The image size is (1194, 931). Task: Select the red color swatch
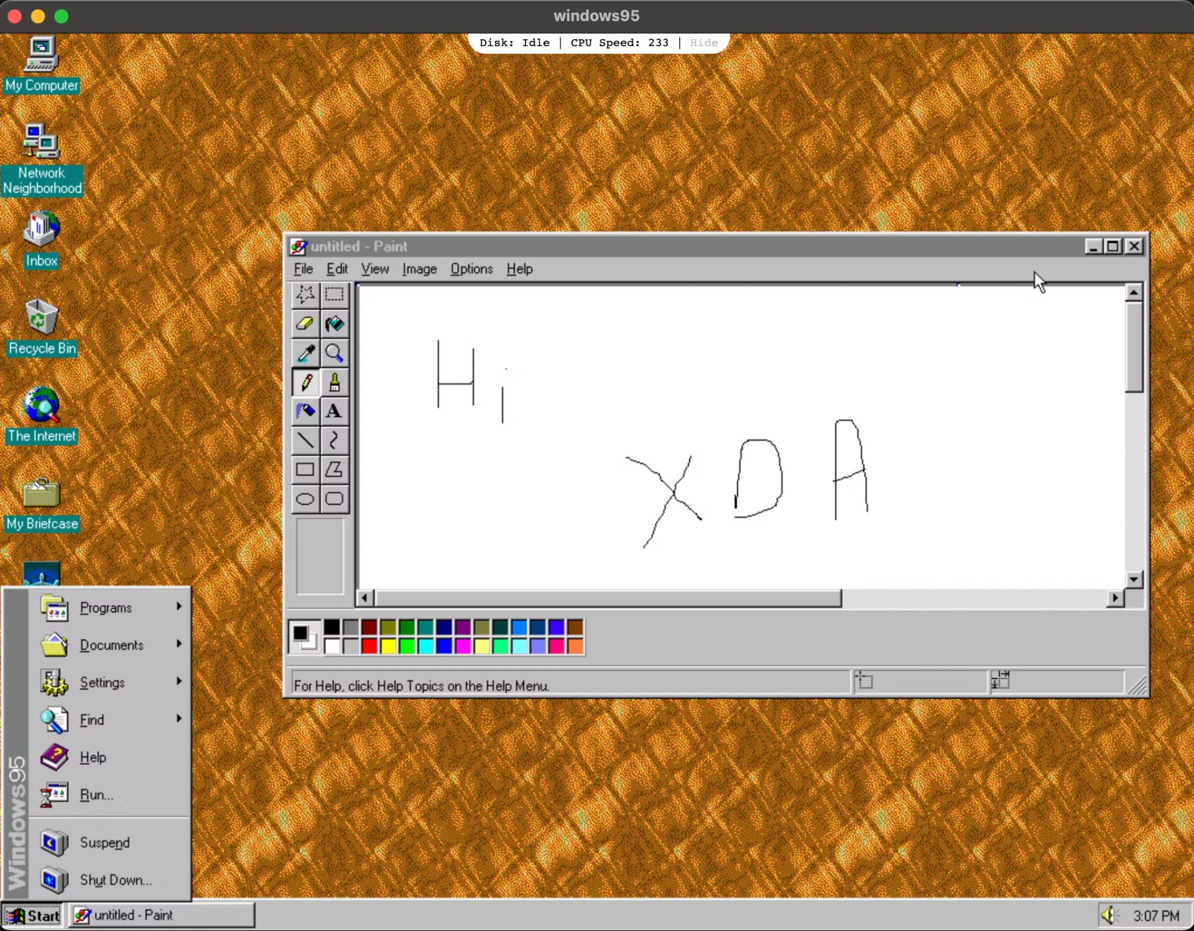369,646
